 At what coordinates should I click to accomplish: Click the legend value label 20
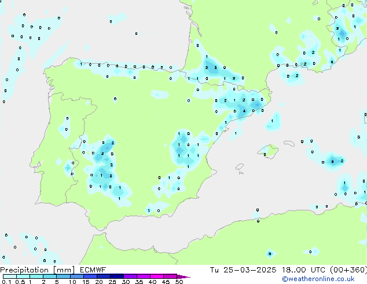(99, 282)
